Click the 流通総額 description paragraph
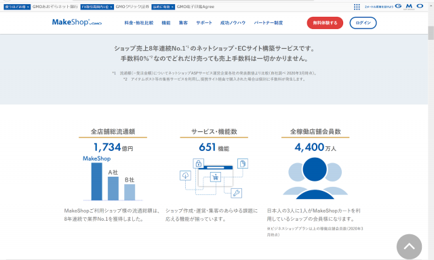434x260 pixels. [113, 215]
